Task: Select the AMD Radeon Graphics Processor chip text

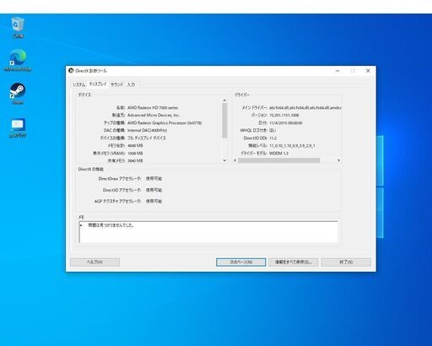Action: pyautogui.click(x=165, y=123)
